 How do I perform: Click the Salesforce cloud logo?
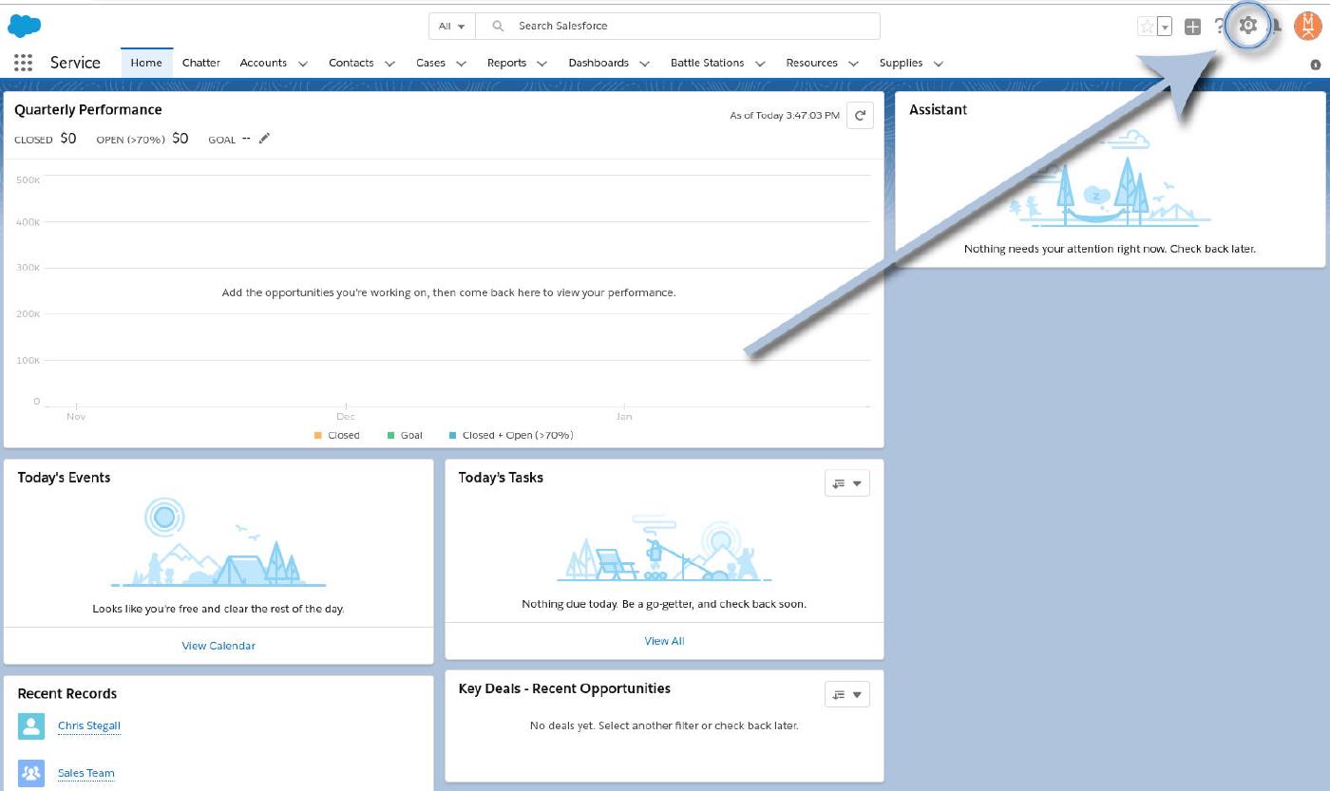[x=25, y=26]
